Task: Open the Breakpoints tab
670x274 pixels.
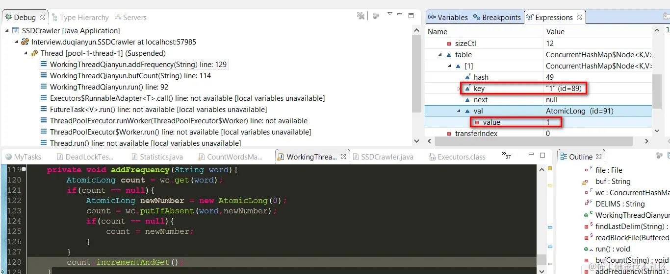Action: 497,17
